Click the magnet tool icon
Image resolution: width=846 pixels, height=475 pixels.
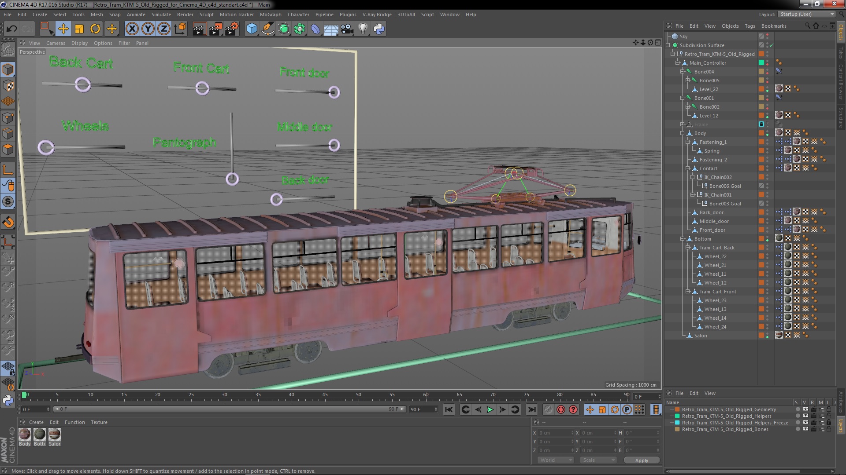[8, 222]
